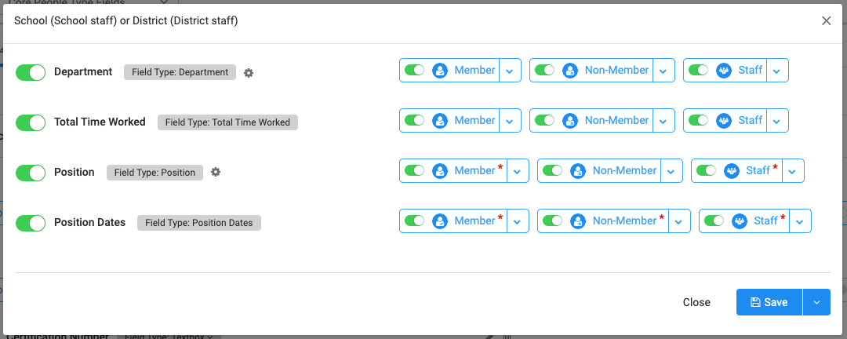The width and height of the screenshot is (847, 339).
Task: Toggle Staff switch in Total Time Worked row
Action: [698, 121]
